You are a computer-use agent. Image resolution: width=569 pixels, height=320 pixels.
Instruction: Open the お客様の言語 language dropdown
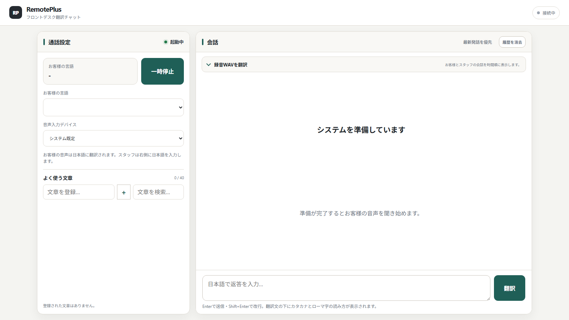113,107
